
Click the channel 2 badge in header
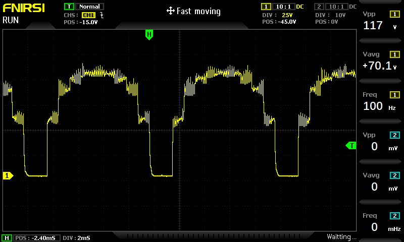319,7
